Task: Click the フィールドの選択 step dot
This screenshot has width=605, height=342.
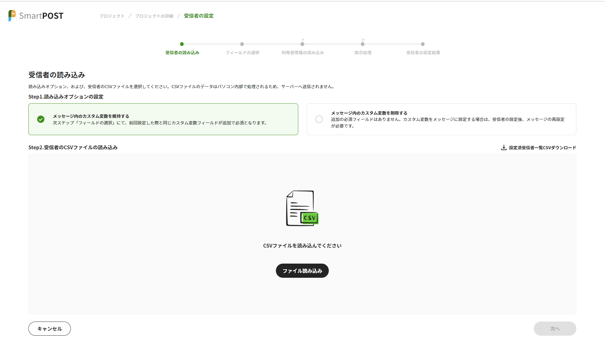Action: pos(242,44)
